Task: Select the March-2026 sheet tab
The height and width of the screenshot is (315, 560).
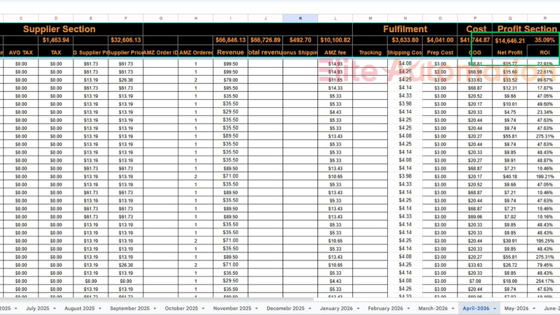Action: coord(433,308)
